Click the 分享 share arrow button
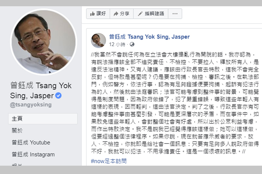The width and height of the screenshot is (262, 174). tap(122, 14)
